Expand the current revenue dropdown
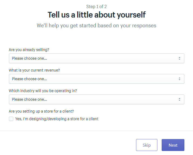193x155 pixels. (x=96, y=79)
